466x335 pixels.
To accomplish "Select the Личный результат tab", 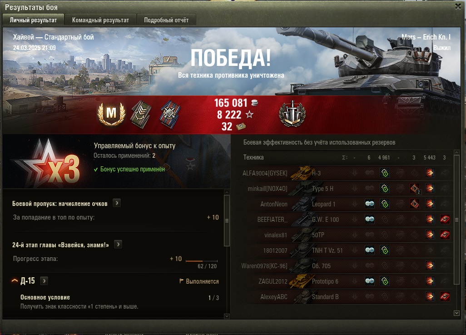I will pos(33,20).
